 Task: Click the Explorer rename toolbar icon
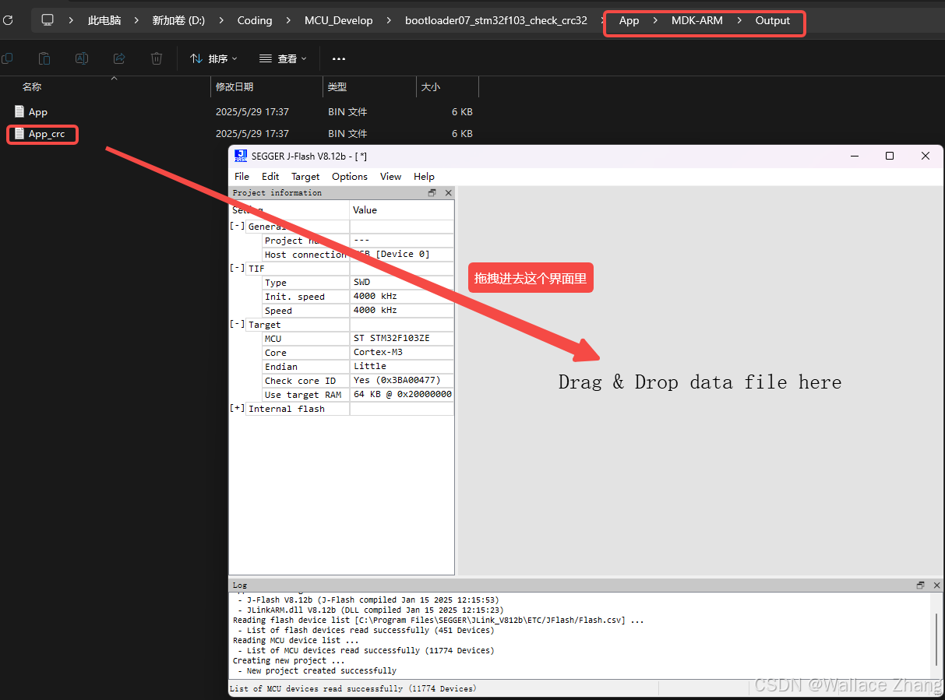(x=82, y=58)
